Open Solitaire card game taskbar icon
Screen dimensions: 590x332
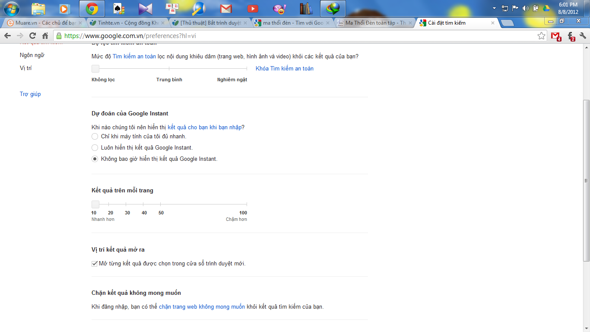117,9
